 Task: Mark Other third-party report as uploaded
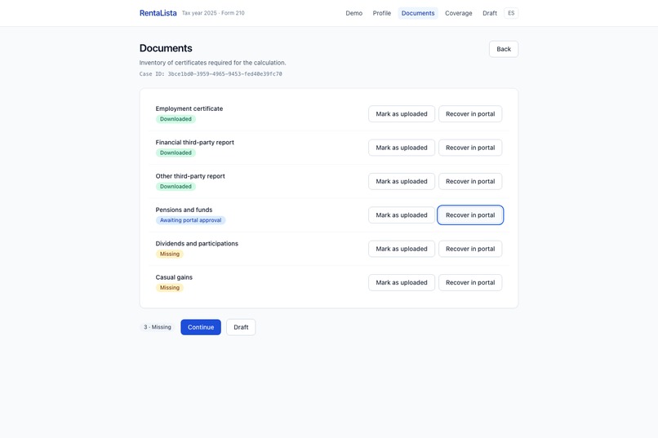(x=401, y=182)
